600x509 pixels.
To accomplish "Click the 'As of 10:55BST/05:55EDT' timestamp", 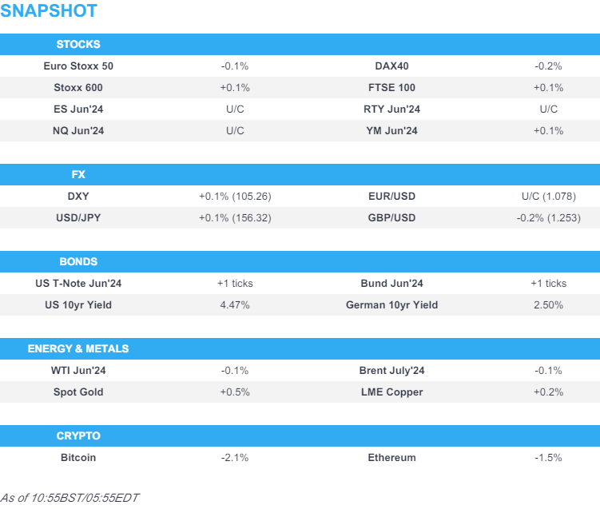I will [x=70, y=497].
